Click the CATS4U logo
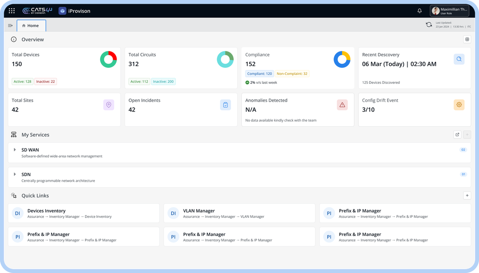Viewport: 479px width, 273px height. pos(37,11)
